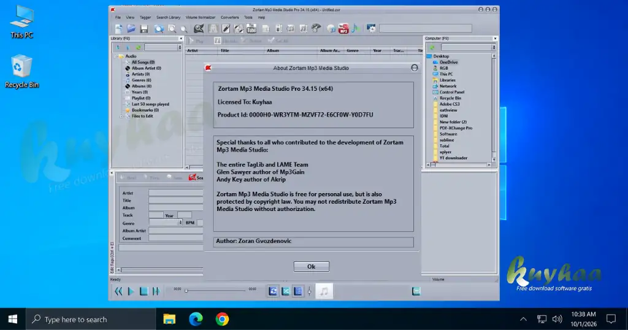628x330 pixels.
Task: Click the teal icon at right of player bar
Action: pos(416,291)
